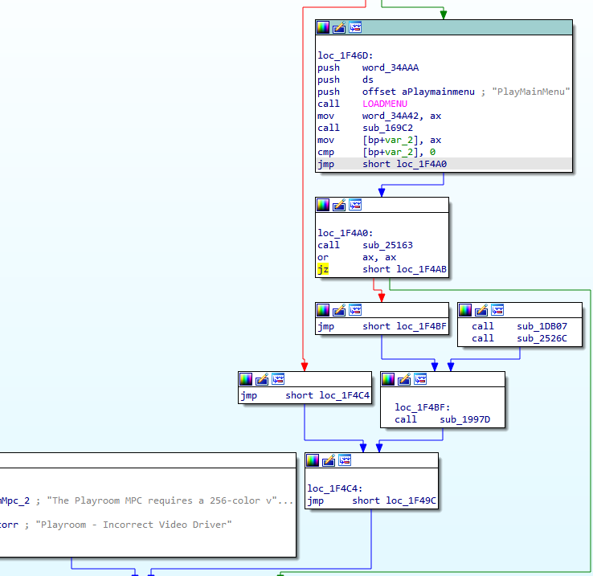Click group icon in 'call sub_1DB07' block
The width and height of the screenshot is (593, 576).
[497, 310]
